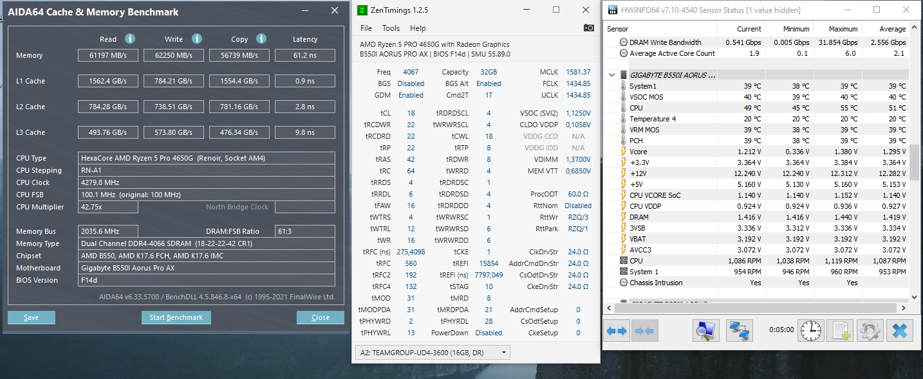Select the CPU VCORE SoC sensor row
923x379 pixels.
(757, 195)
